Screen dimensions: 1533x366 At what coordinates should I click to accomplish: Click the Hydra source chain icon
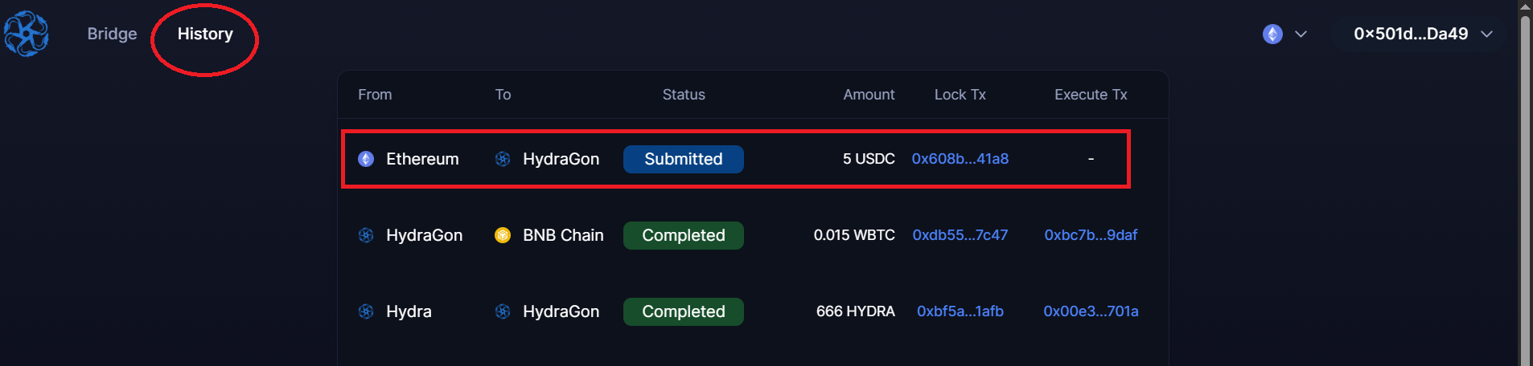(366, 311)
